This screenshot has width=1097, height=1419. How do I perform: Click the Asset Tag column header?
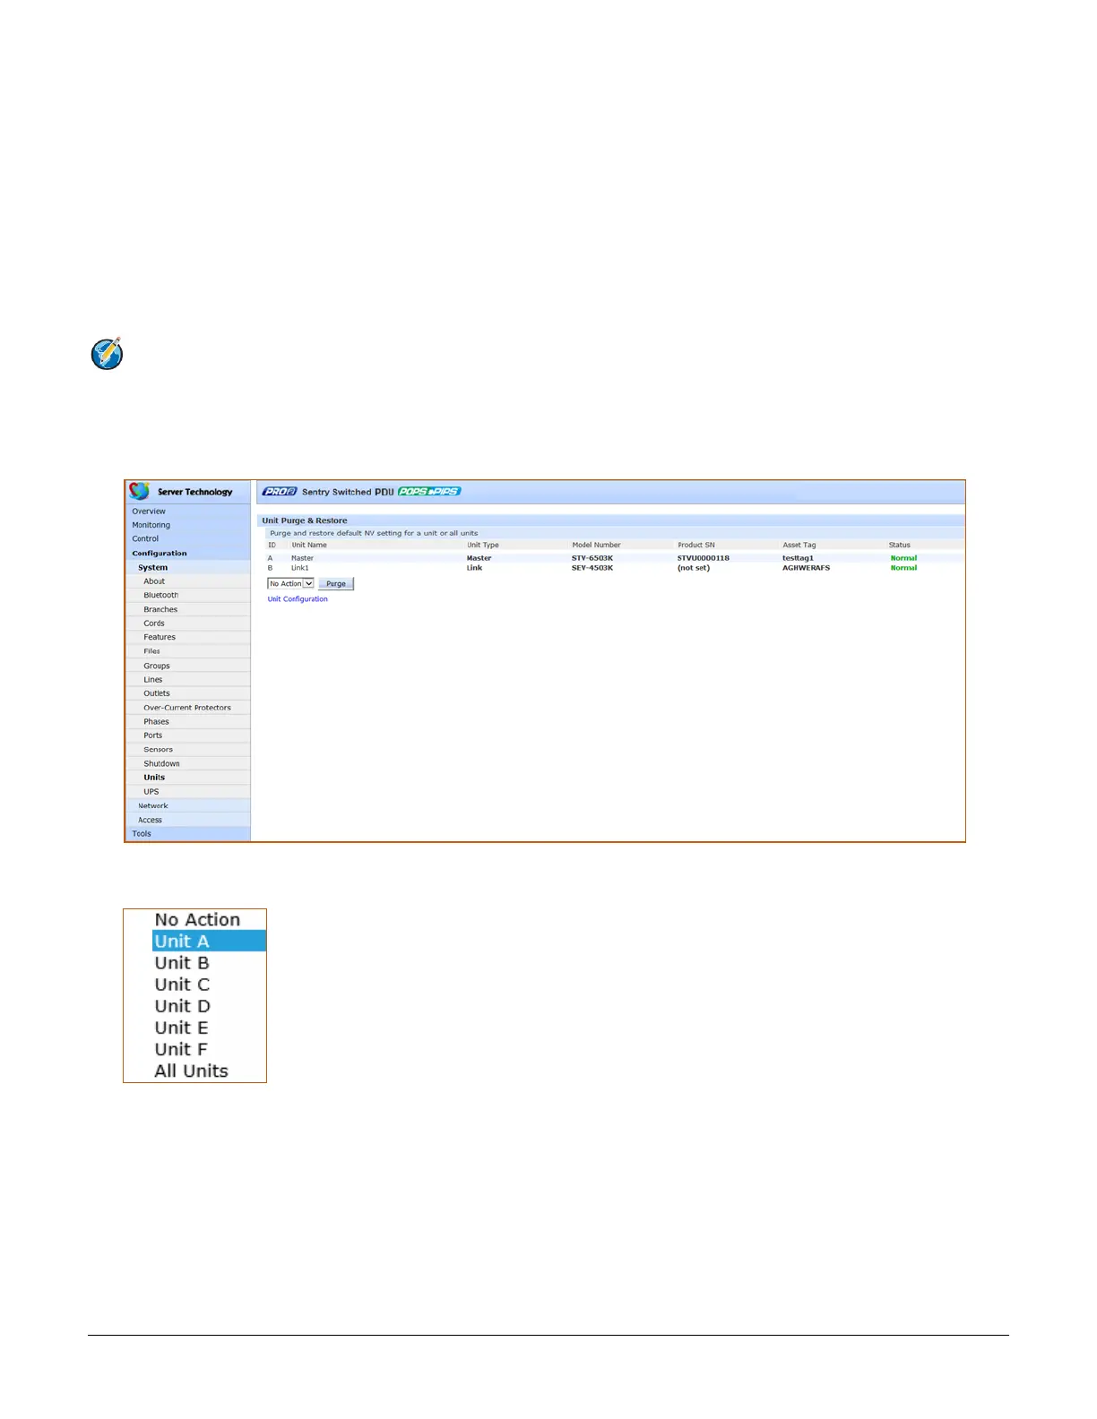click(799, 545)
